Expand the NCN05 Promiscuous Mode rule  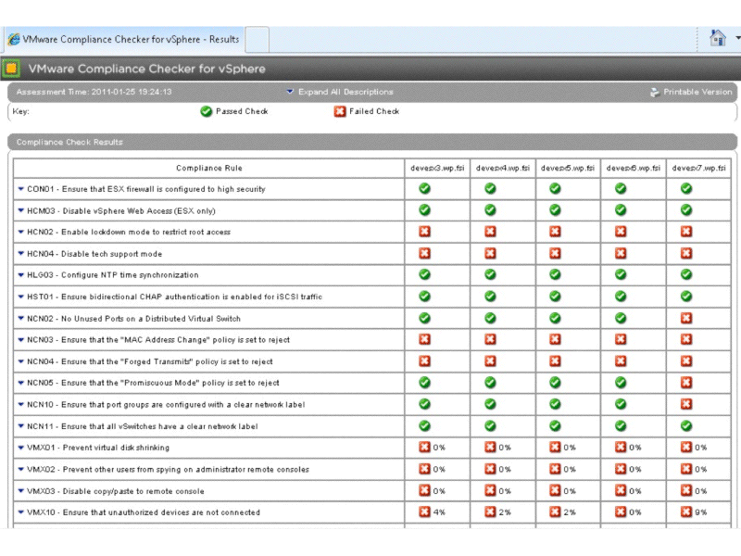(x=20, y=383)
